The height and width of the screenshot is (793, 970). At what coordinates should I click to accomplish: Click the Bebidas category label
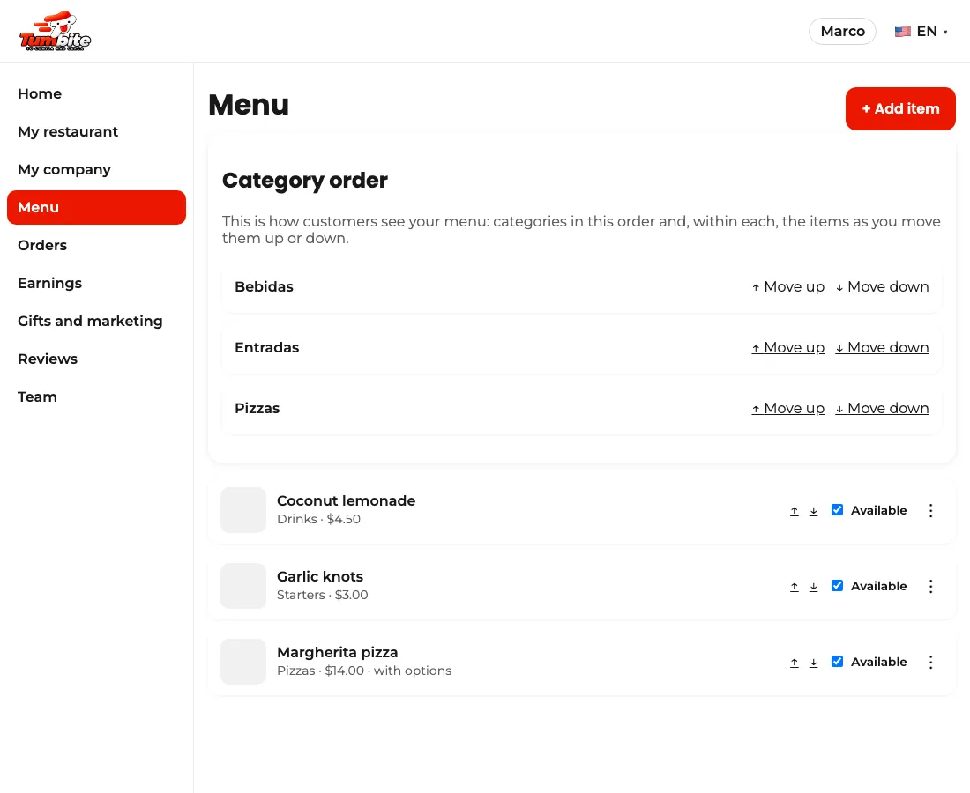click(x=265, y=286)
